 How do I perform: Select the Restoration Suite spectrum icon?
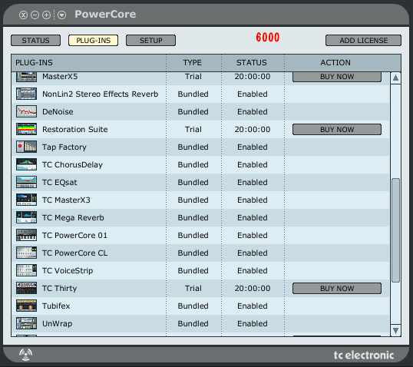click(x=26, y=129)
